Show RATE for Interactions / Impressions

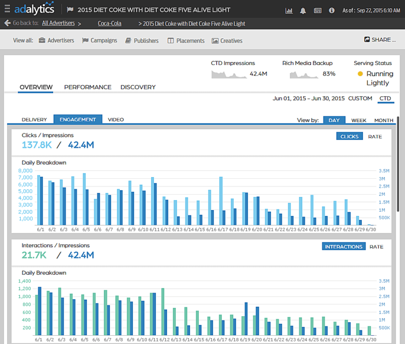pos(377,247)
